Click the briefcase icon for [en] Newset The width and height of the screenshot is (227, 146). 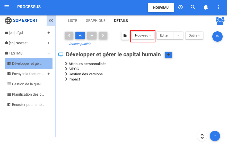coord(6,43)
